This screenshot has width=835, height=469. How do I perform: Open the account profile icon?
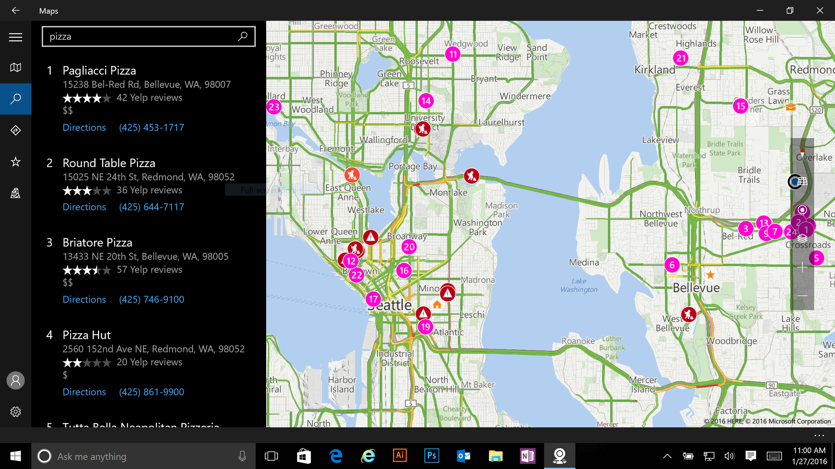[15, 381]
